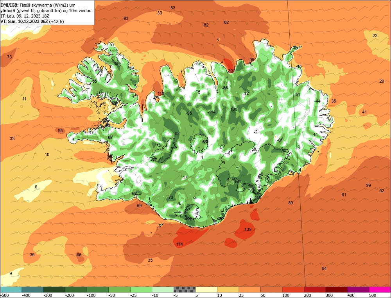Select the darkest green -300 to -200 legend swatch
391x298 pixels.
click(x=54, y=289)
